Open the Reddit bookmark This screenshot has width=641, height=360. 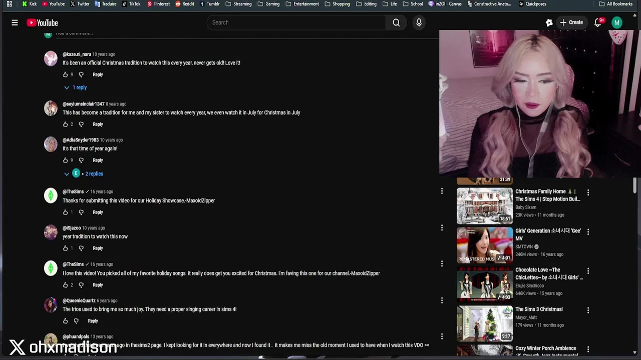185,4
